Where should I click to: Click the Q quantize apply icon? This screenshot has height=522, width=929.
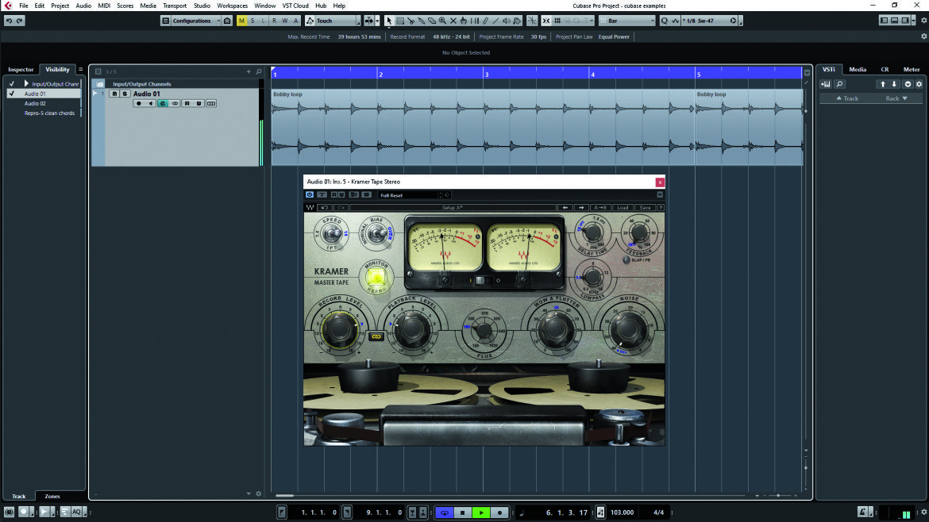664,21
